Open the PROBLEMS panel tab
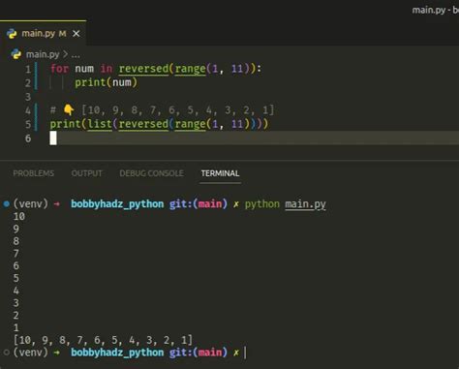The height and width of the screenshot is (369, 459). pos(34,173)
